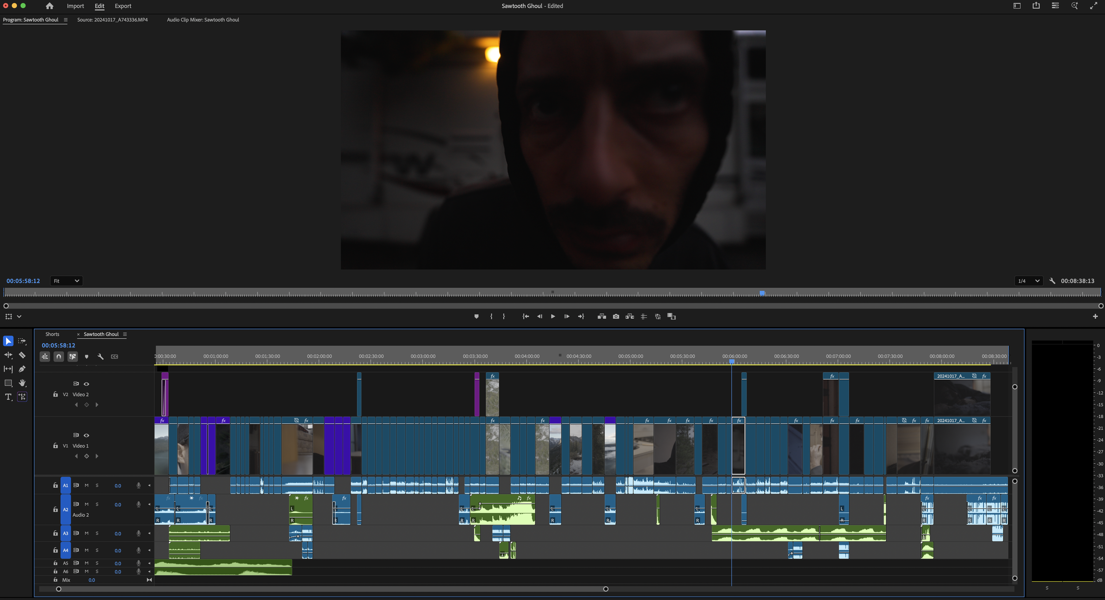Toggle snap in timeline
The image size is (1105, 600).
click(58, 356)
